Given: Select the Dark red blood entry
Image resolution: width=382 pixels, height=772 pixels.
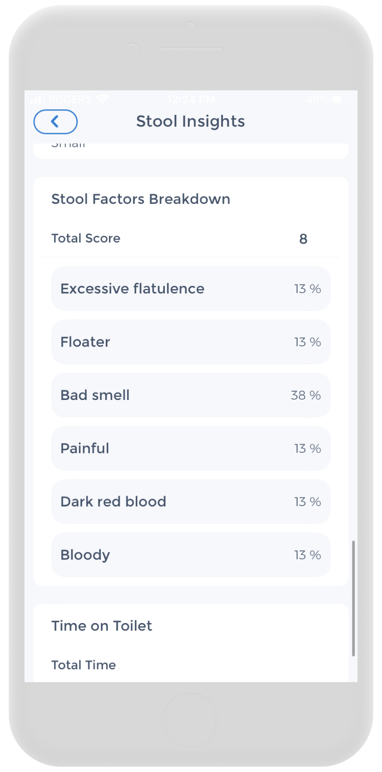Looking at the screenshot, I should (191, 502).
